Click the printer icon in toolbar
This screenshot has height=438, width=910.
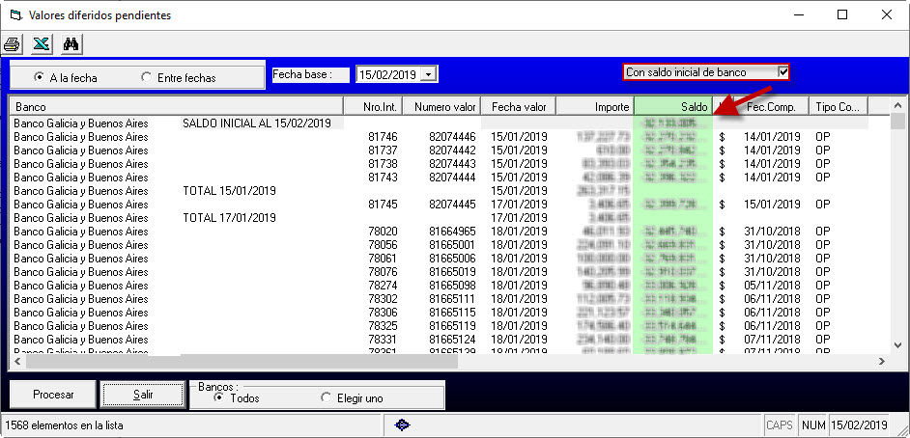(13, 44)
